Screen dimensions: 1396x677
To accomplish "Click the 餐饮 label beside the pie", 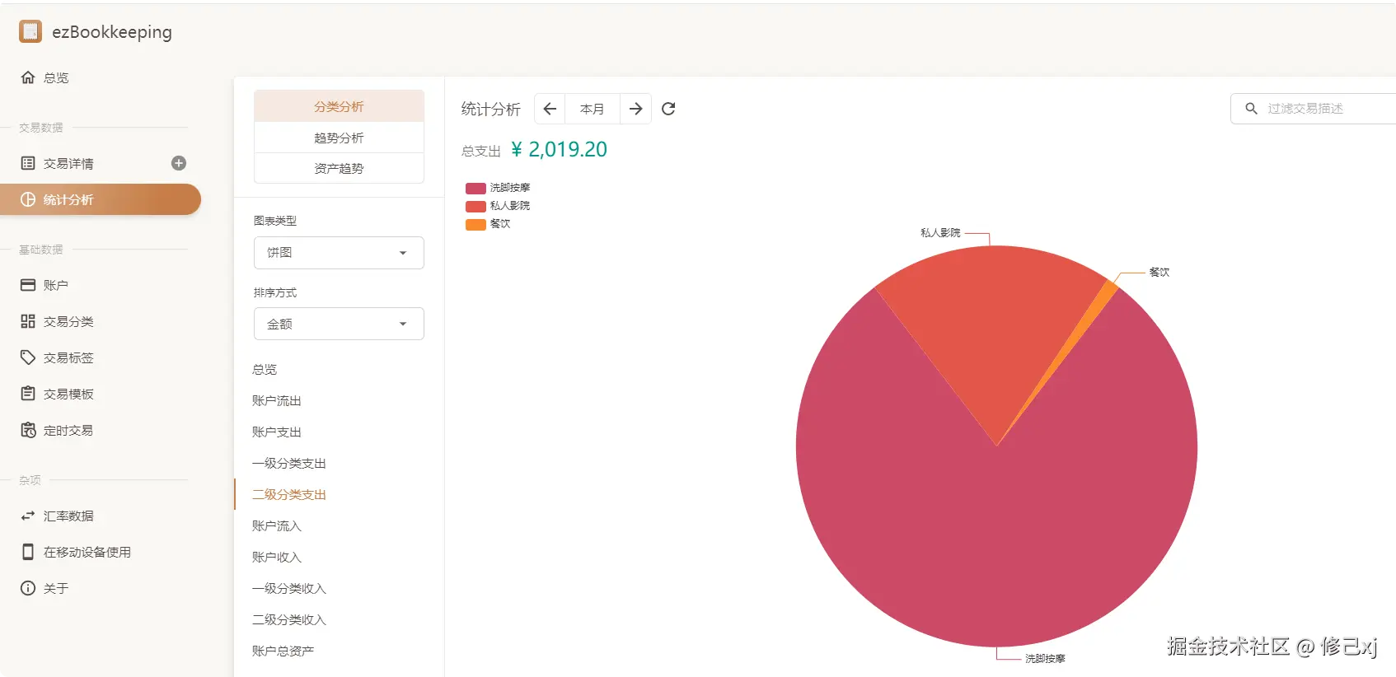I will click(1159, 272).
